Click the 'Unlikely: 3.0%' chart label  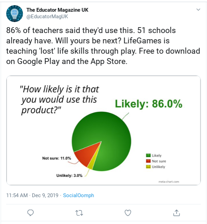(69, 175)
